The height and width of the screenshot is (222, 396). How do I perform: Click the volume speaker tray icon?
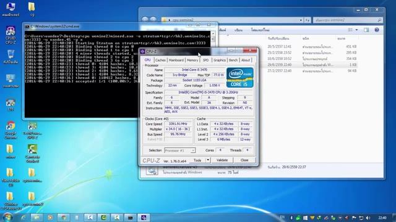(x=368, y=218)
